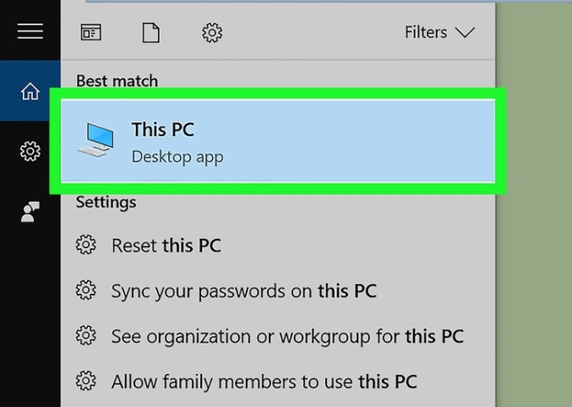Image resolution: width=572 pixels, height=407 pixels.
Task: Click gear icon beside Sync your passwords
Action: coord(85,290)
